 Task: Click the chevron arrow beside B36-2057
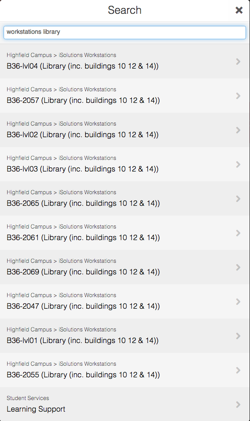click(x=238, y=96)
